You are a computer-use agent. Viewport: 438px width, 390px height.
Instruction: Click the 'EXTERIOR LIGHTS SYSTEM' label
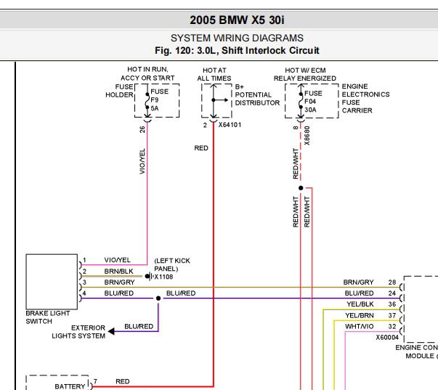(x=78, y=332)
